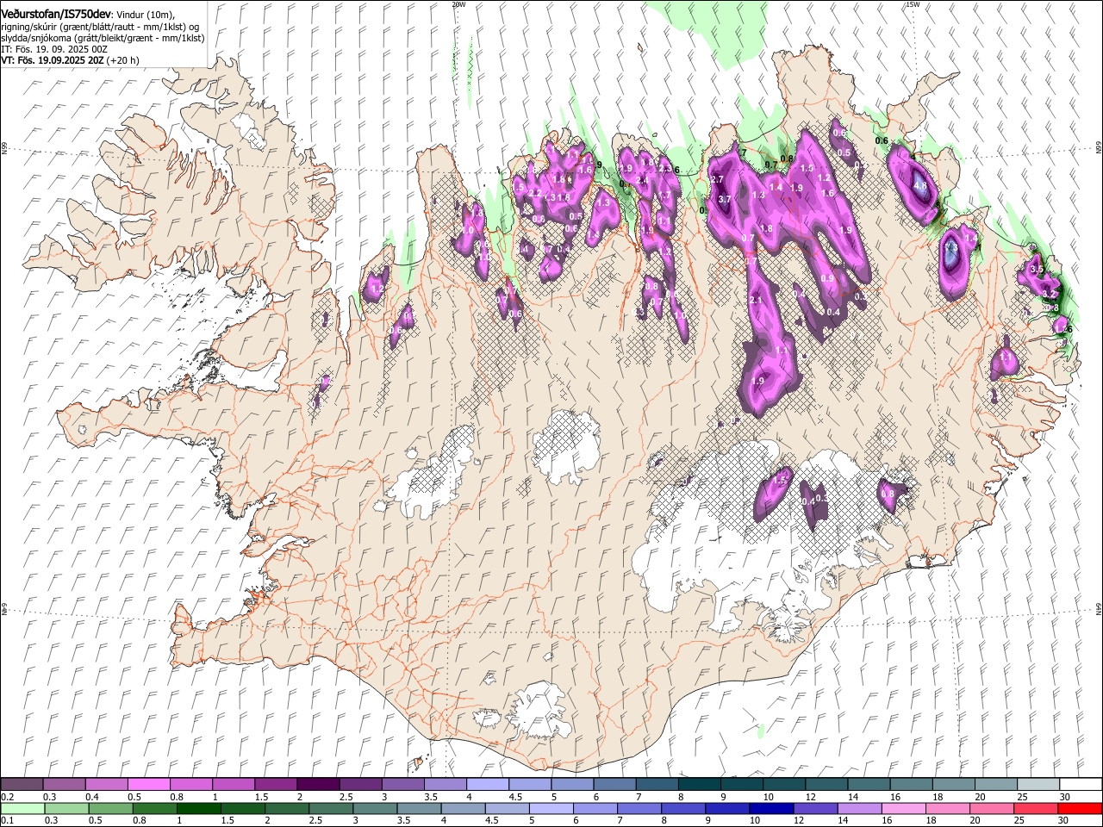Click the 14 grey-teal swatch in upper legend
Image resolution: width=1103 pixels, height=827 pixels.
[x=869, y=785]
